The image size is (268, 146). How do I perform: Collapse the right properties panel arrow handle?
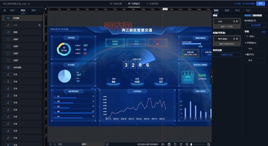click(211, 77)
